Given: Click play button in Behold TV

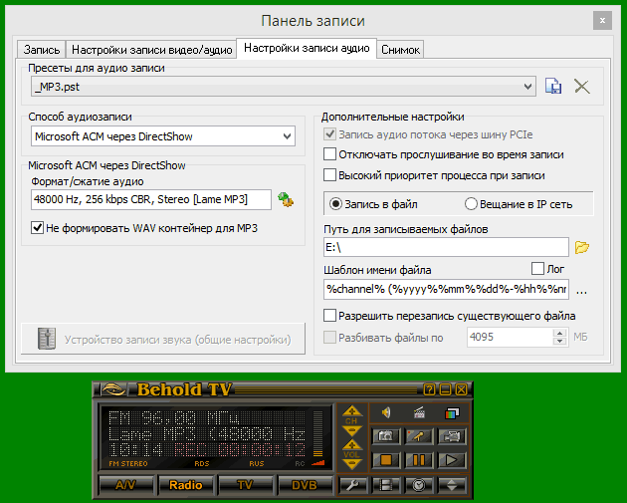Looking at the screenshot, I should (452, 460).
